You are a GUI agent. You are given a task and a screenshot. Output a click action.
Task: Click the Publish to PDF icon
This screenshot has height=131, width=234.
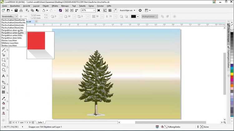76,10
